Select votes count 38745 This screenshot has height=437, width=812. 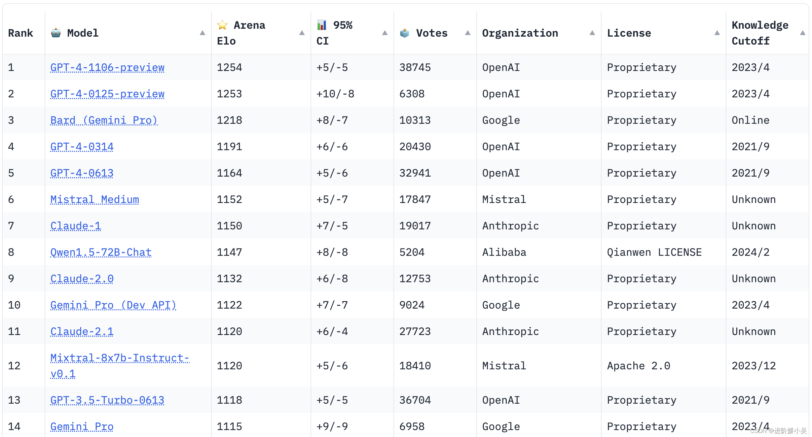click(415, 67)
